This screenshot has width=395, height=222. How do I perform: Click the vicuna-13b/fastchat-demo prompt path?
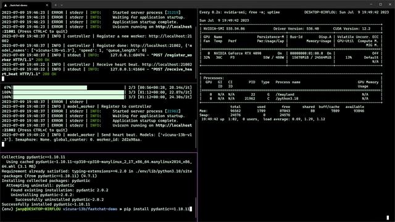point(90,209)
